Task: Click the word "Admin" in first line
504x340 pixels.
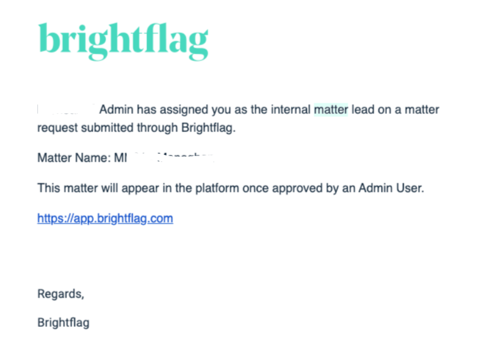Action: tap(115, 110)
